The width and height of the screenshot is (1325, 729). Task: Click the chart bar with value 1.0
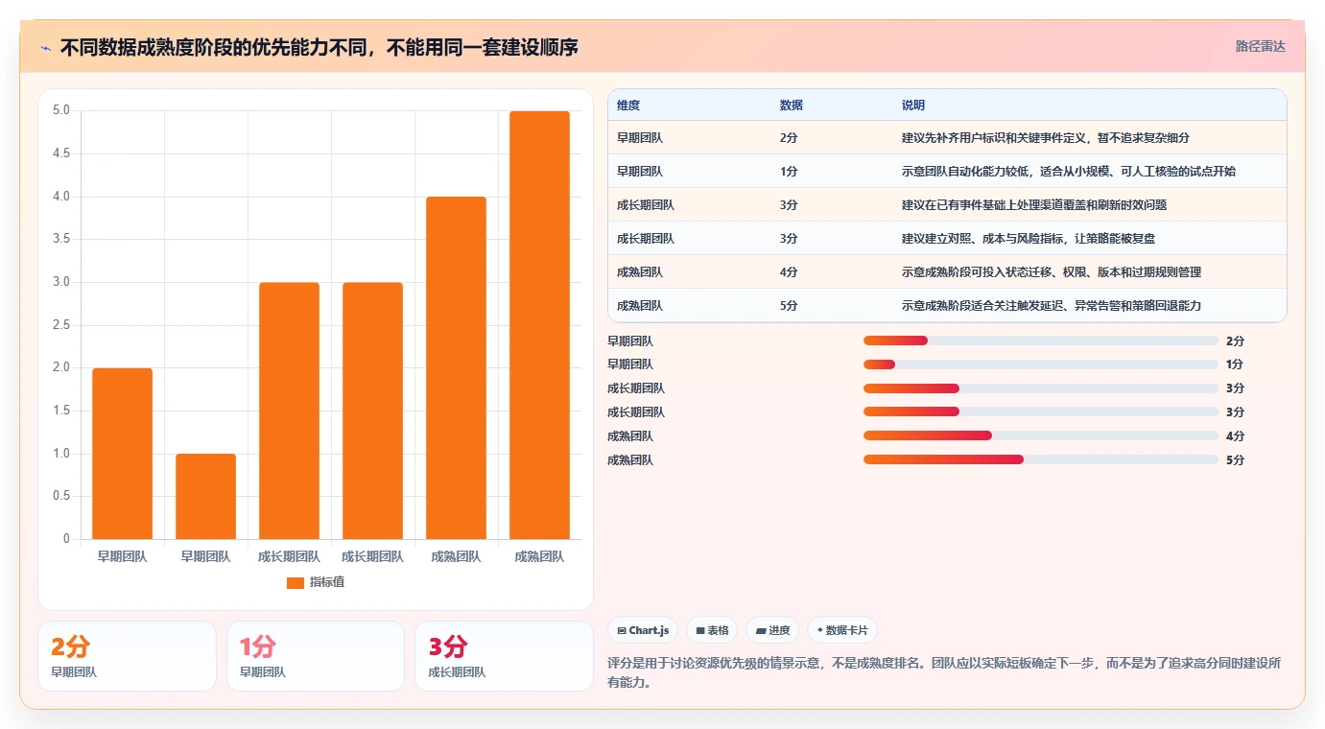(x=205, y=496)
